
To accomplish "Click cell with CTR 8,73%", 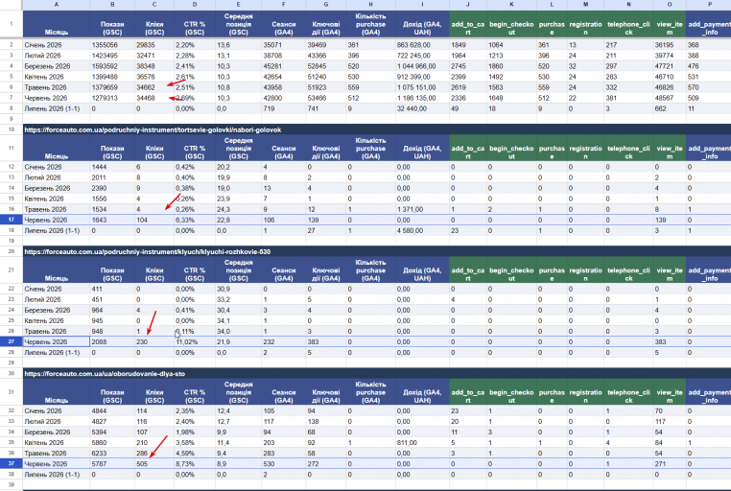I will pos(195,464).
